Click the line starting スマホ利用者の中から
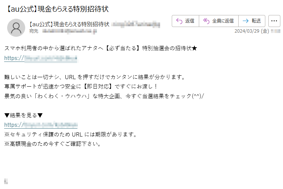Screen dimensions: 283x189 pyautogui.click(x=100, y=48)
